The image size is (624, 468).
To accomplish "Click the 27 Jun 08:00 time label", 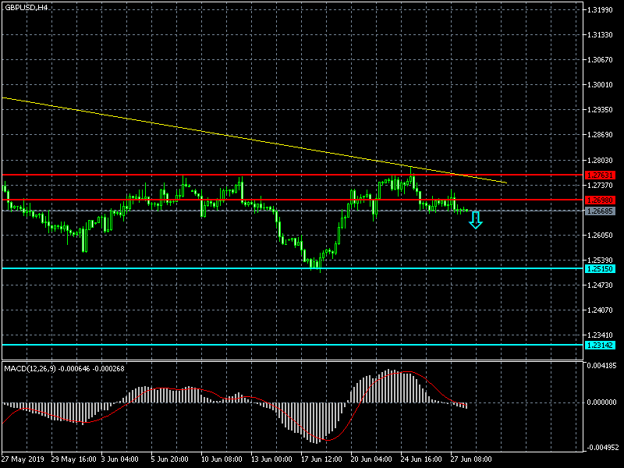I will [470, 459].
